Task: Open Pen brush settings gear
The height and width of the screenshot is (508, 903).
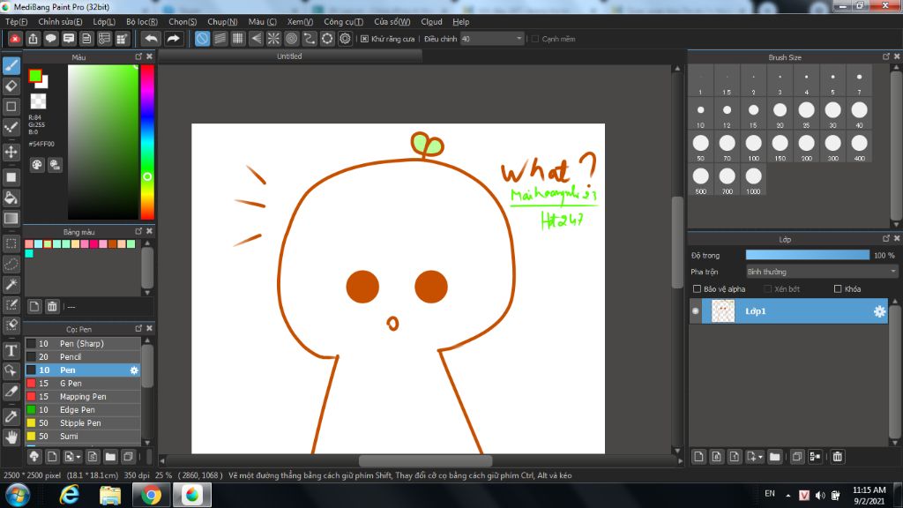Action: (x=134, y=370)
